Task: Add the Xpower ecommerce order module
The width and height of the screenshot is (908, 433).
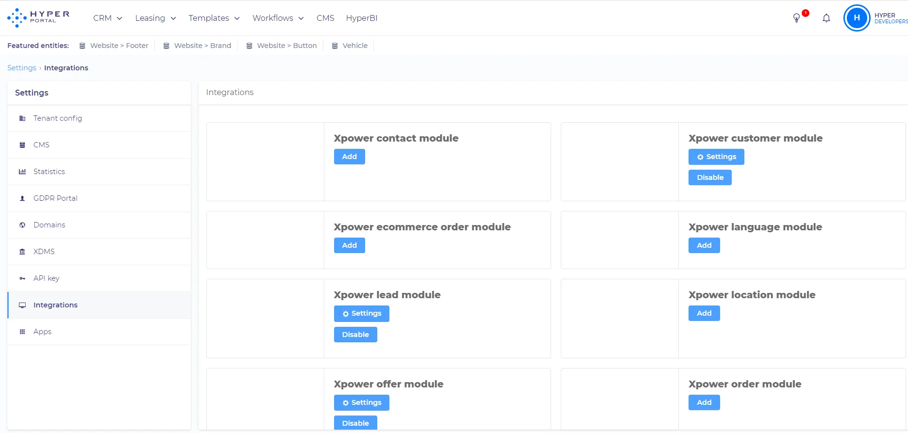Action: tap(350, 245)
